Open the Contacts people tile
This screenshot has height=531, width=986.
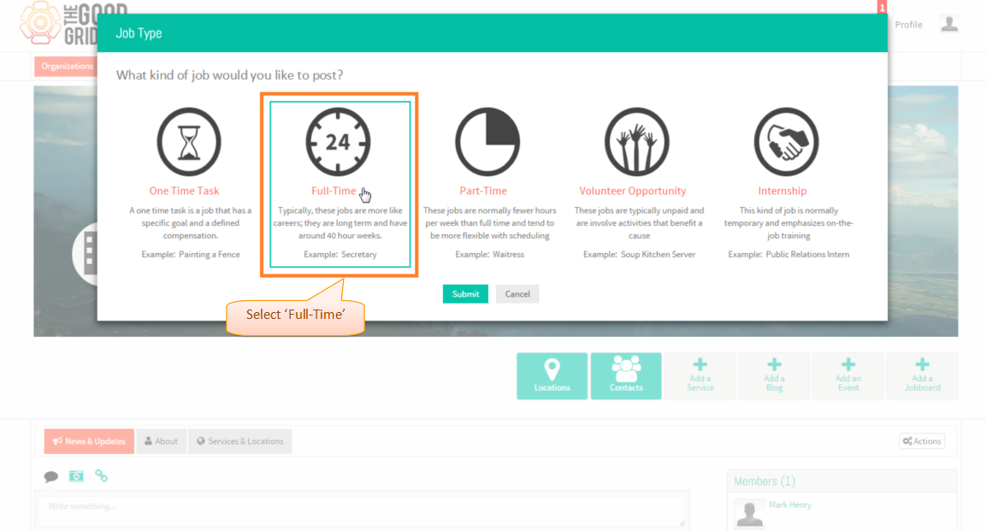tap(626, 375)
